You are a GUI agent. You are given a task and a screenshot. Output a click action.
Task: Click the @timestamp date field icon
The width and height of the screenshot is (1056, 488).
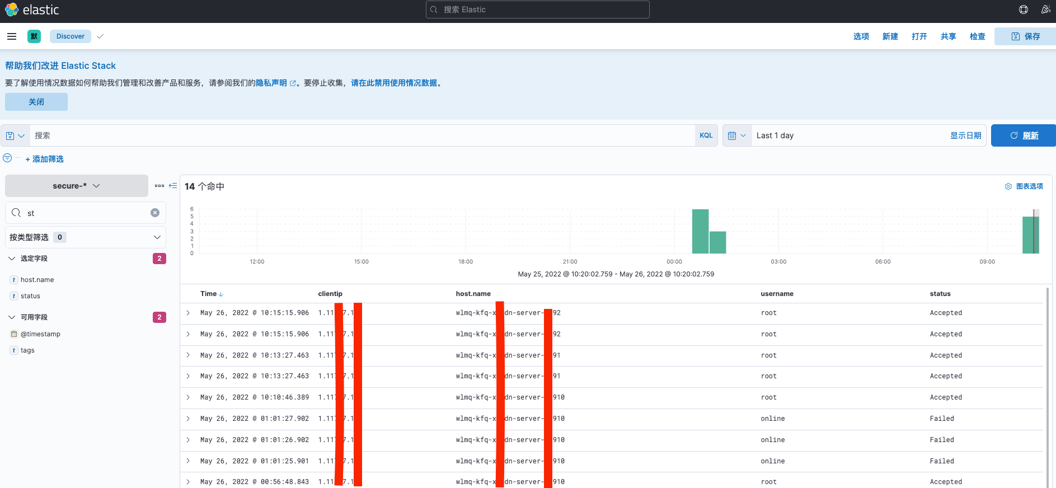tap(14, 334)
